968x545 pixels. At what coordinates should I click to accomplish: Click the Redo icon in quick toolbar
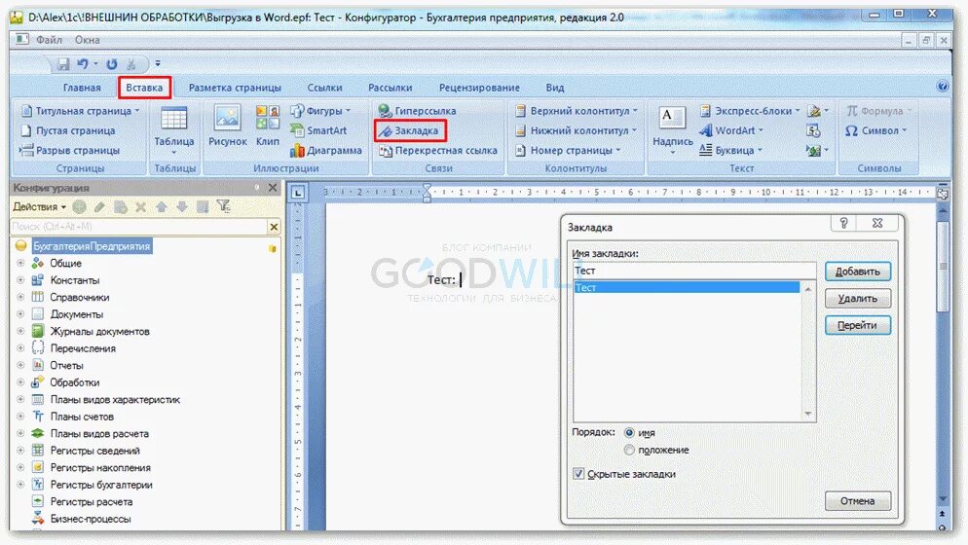(x=112, y=63)
